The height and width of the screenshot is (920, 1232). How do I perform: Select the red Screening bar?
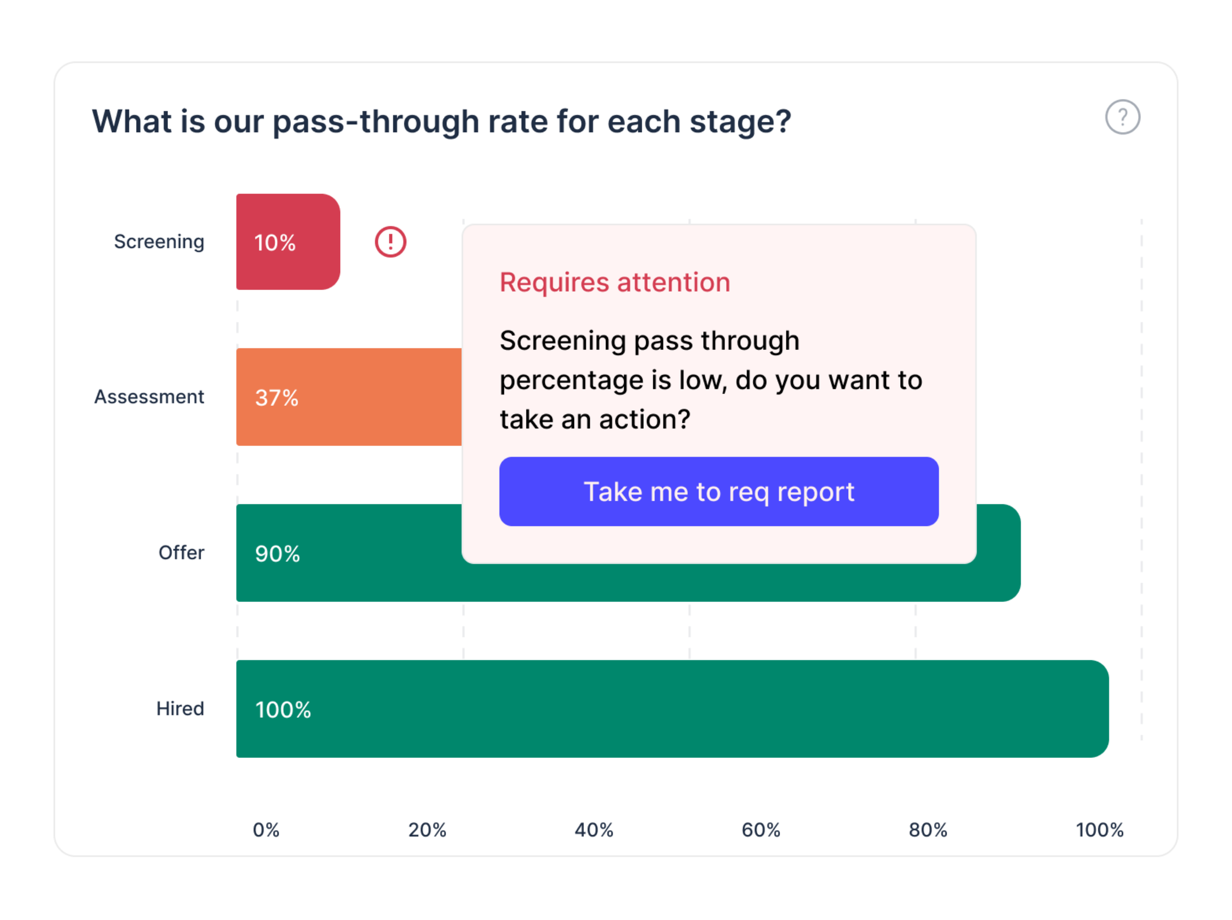[x=288, y=242]
